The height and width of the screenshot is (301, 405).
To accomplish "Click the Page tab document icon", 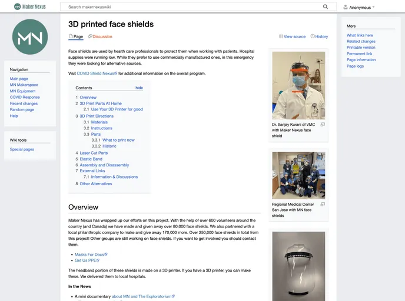I will pyautogui.click(x=71, y=36).
